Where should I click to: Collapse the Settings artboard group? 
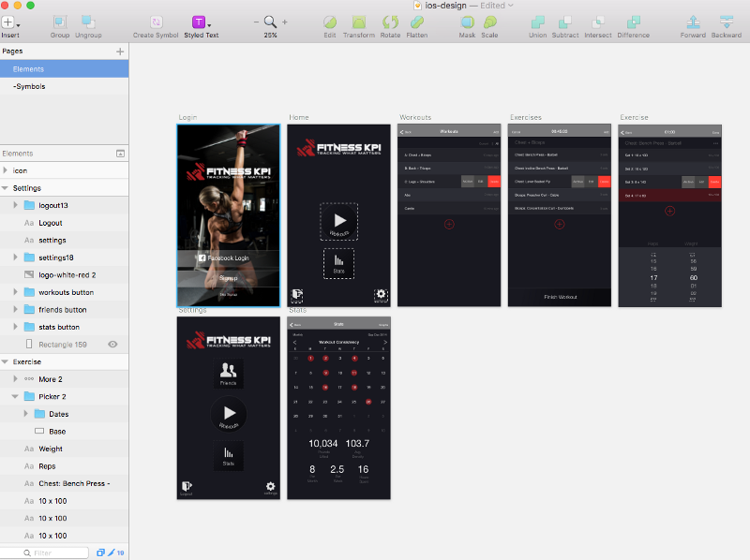(6, 188)
